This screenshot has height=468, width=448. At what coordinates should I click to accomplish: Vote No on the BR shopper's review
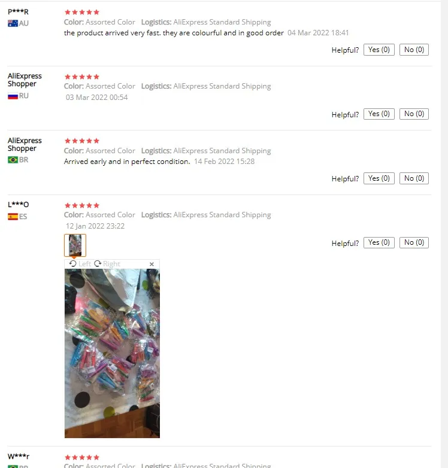click(x=414, y=178)
